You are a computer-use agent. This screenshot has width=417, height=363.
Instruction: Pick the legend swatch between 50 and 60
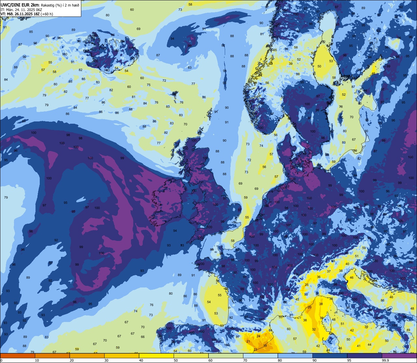(191, 356)
